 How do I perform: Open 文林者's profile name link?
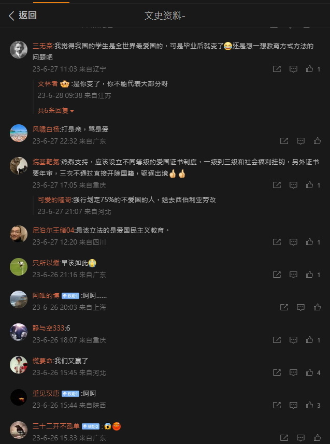tap(48, 84)
